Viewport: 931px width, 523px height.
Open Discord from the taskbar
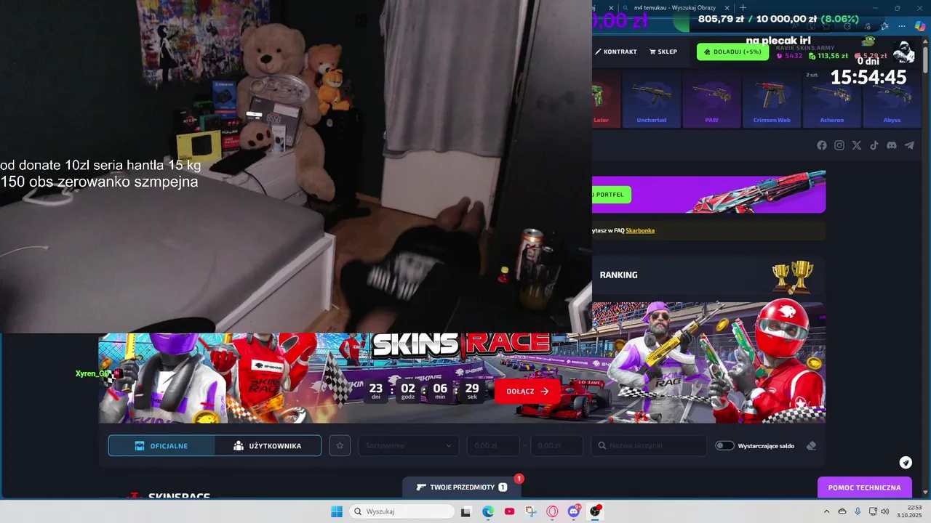[574, 511]
